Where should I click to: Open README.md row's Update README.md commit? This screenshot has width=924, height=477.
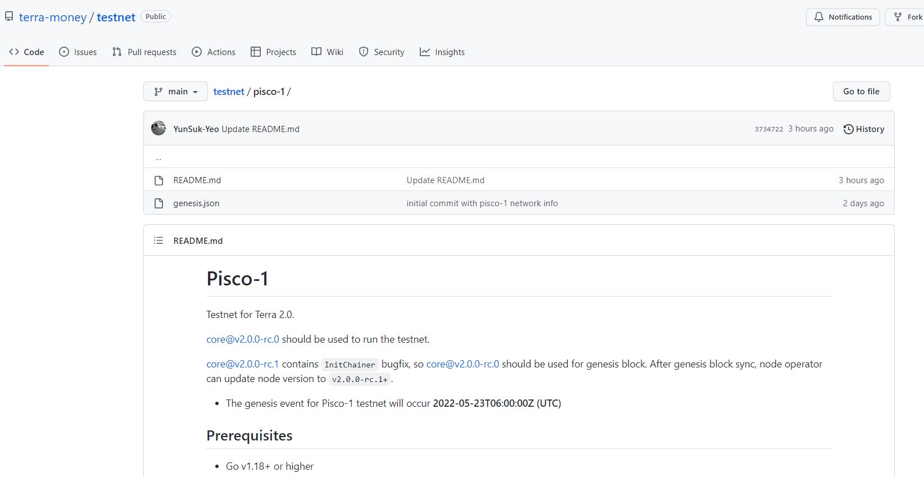tap(445, 180)
